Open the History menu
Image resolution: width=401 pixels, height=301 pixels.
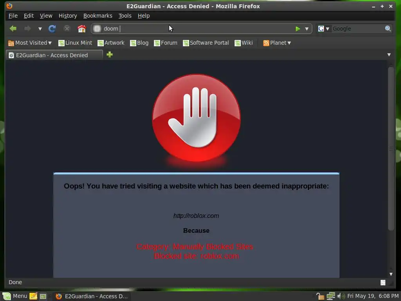coord(68,16)
